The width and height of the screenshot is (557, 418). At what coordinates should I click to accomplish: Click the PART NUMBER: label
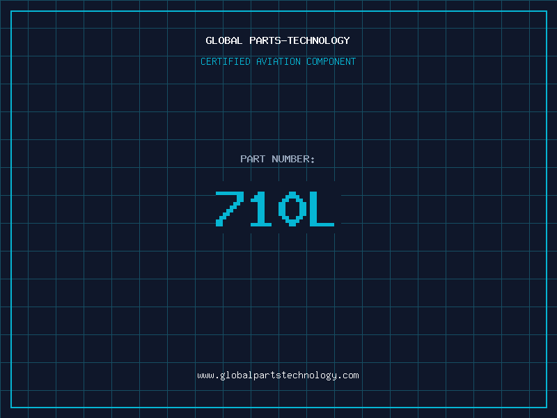tap(277, 159)
